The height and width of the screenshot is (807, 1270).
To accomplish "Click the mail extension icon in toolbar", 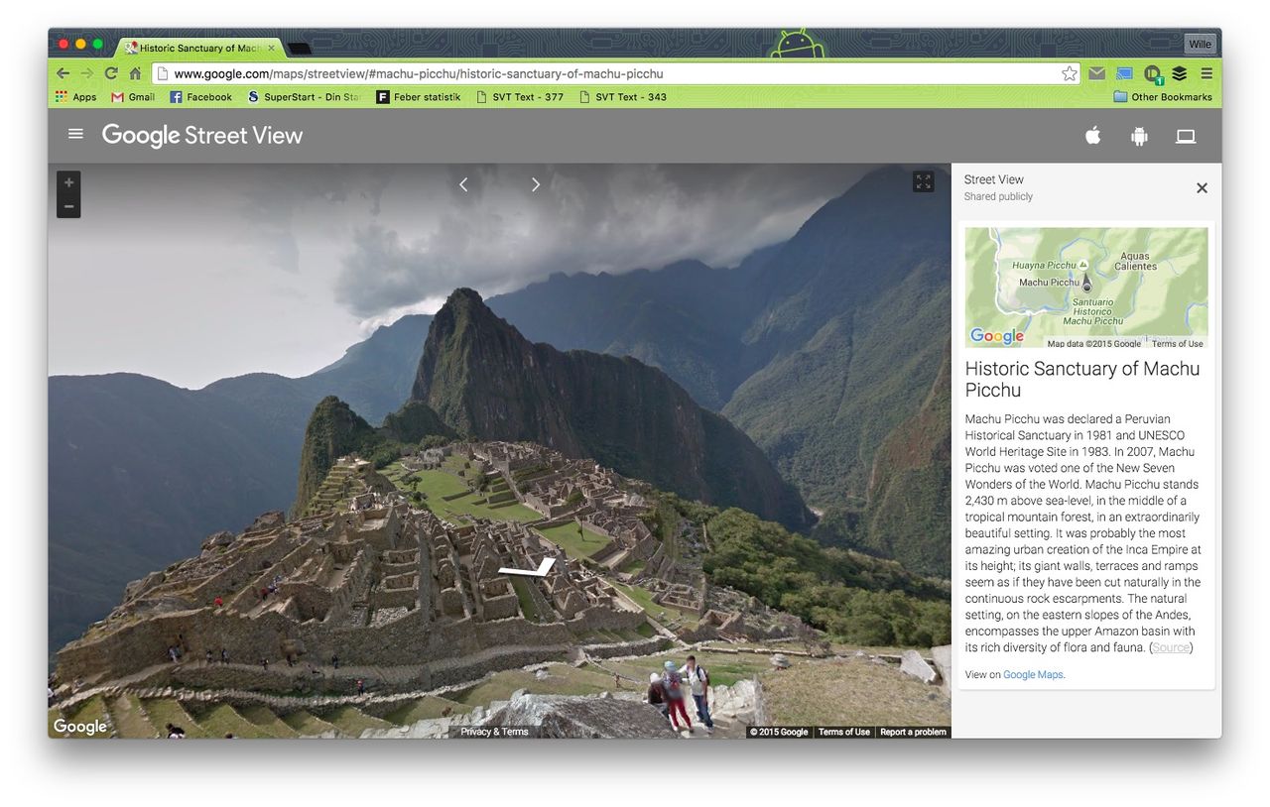I will [1096, 73].
